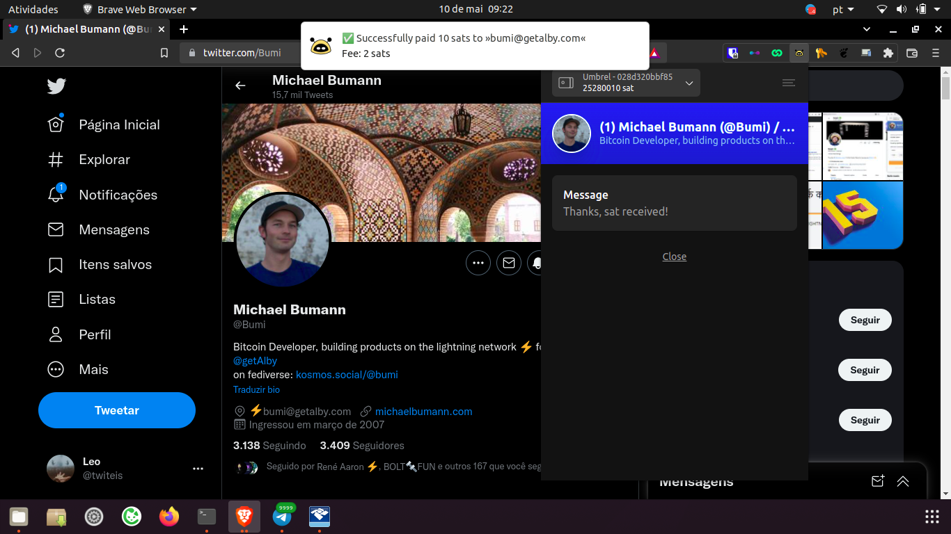
Task: Open the profile more options (three dots) button
Action: (478, 263)
